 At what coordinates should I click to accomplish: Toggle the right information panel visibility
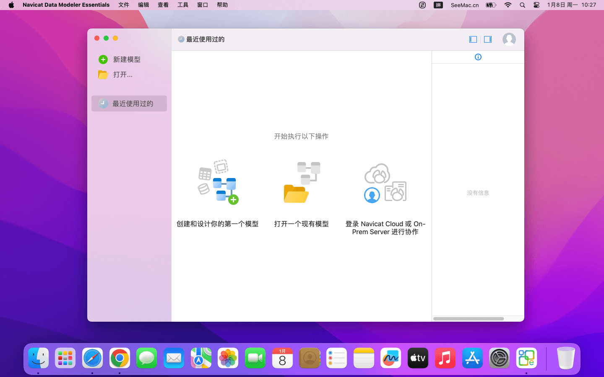(488, 39)
